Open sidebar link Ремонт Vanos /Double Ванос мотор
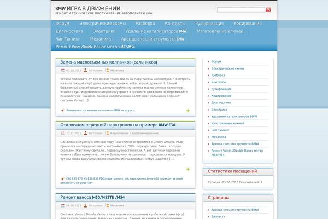The height and width of the screenshot is (219, 328). (x=237, y=153)
